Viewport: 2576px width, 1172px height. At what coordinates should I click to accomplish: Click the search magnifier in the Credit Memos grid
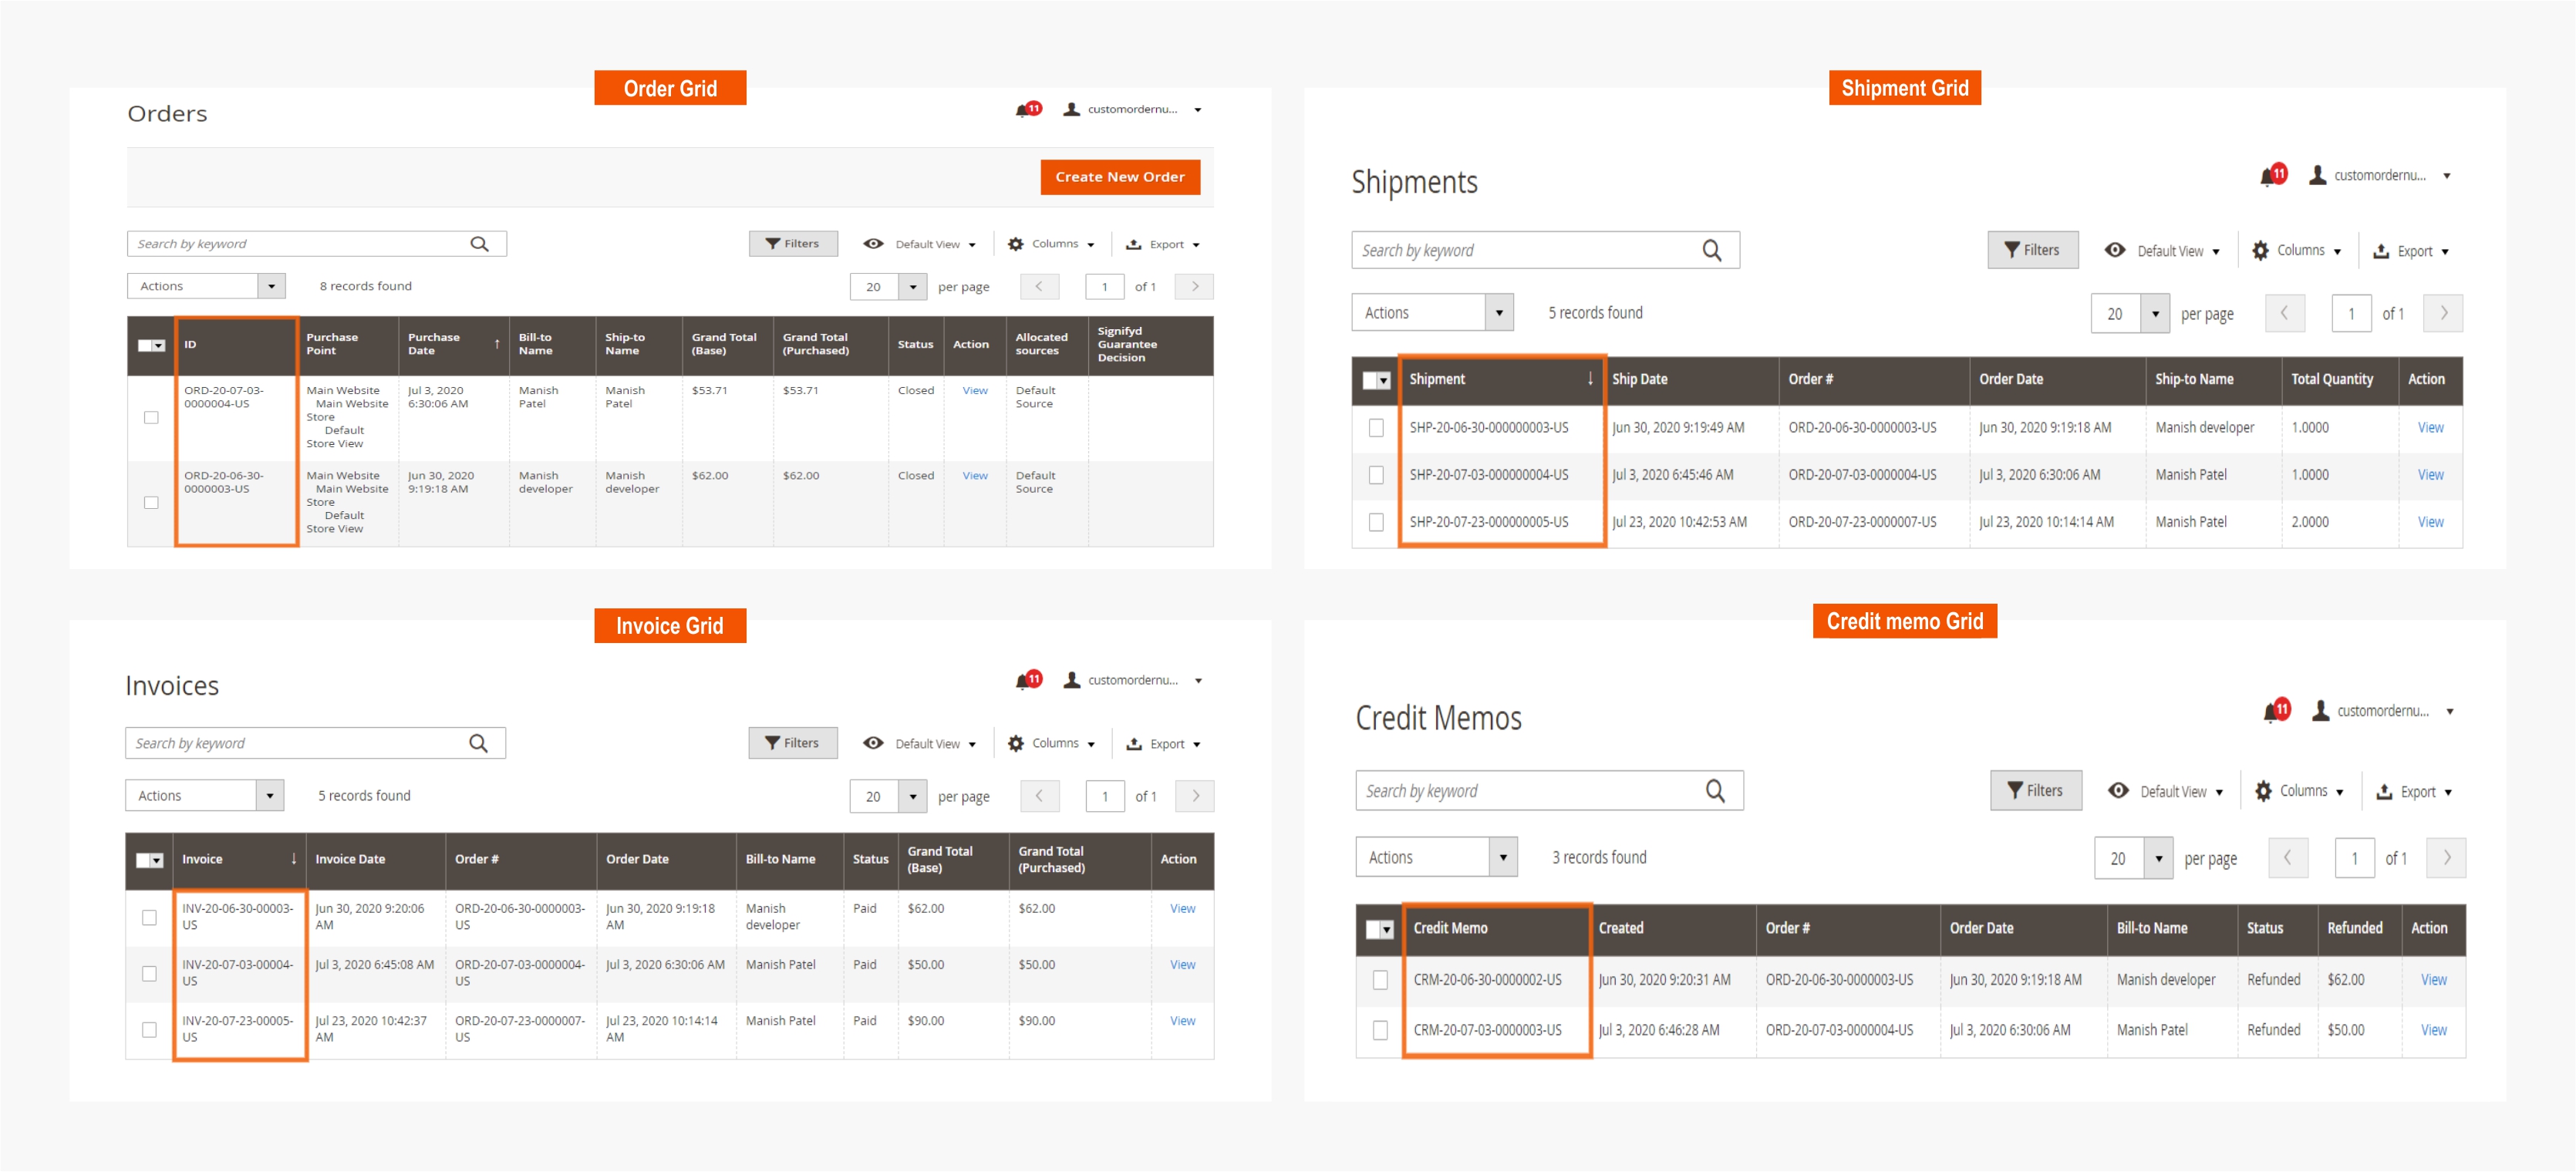(1717, 790)
